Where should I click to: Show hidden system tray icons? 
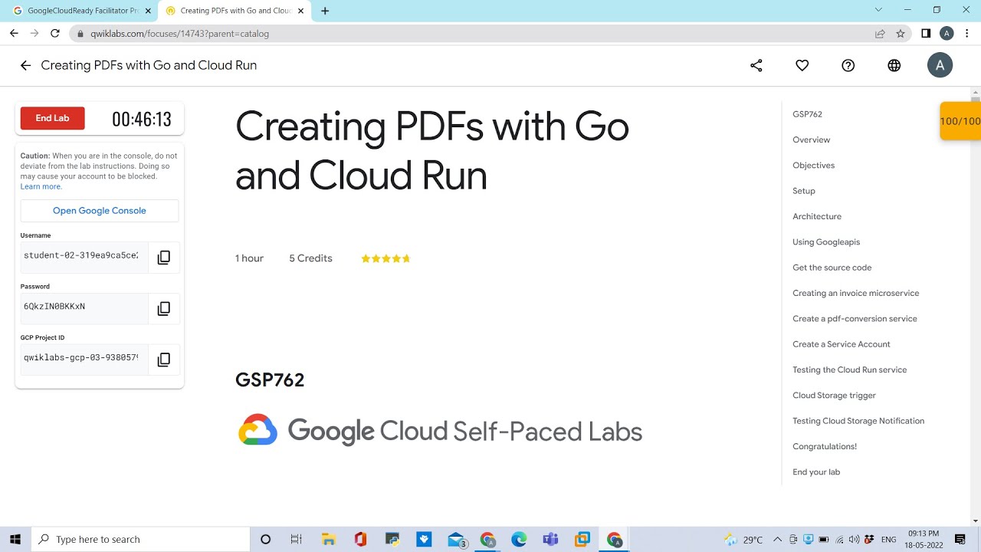[777, 540]
